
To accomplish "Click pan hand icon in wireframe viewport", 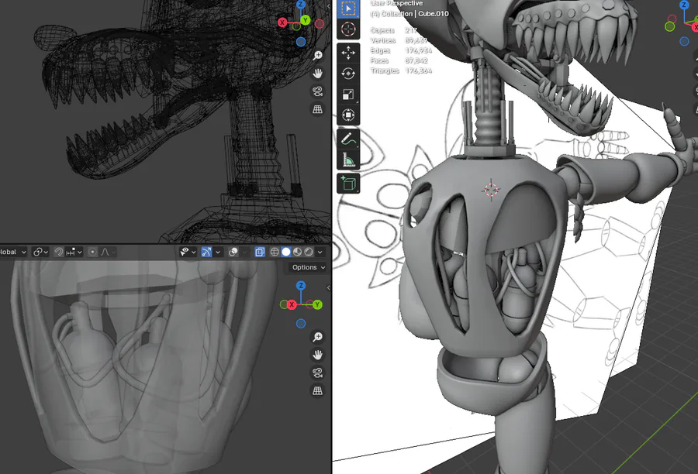I will [x=317, y=74].
